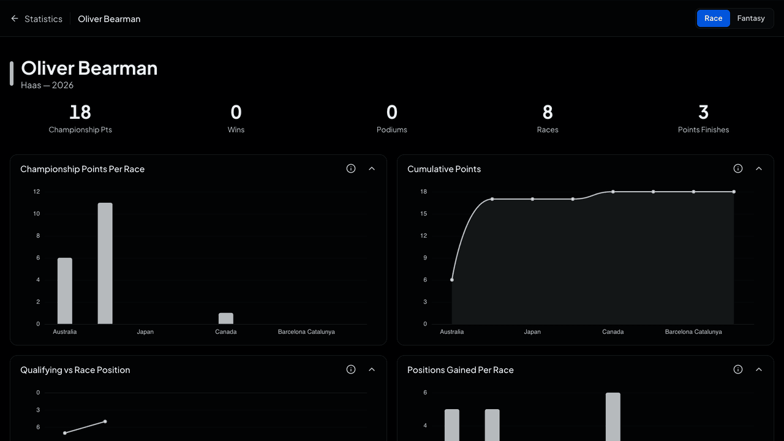Screen dimensions: 784x441
Task: Click first data point on Cumulative Points line
Action: click(452, 280)
